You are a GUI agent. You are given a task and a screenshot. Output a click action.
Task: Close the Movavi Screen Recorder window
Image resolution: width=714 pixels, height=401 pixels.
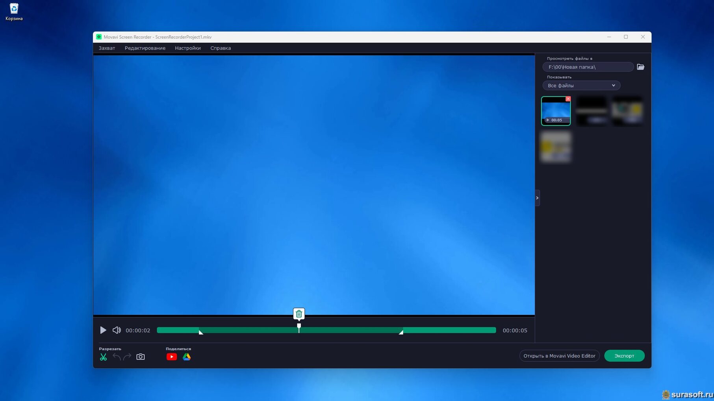tap(643, 37)
